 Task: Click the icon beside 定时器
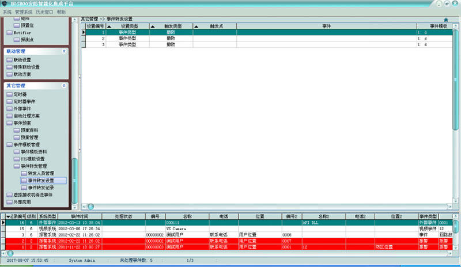pos(9,94)
